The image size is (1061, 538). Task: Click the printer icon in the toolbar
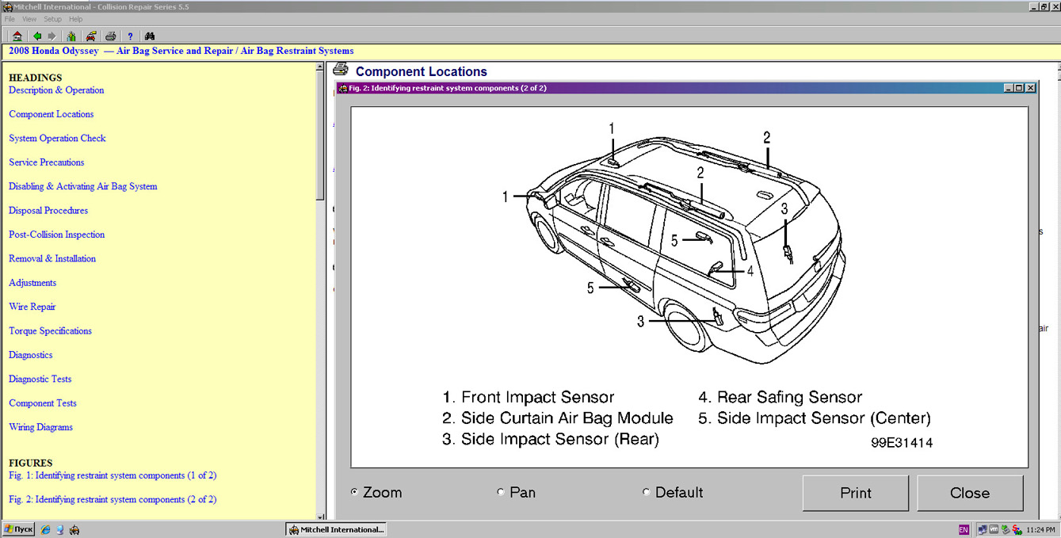(x=111, y=36)
